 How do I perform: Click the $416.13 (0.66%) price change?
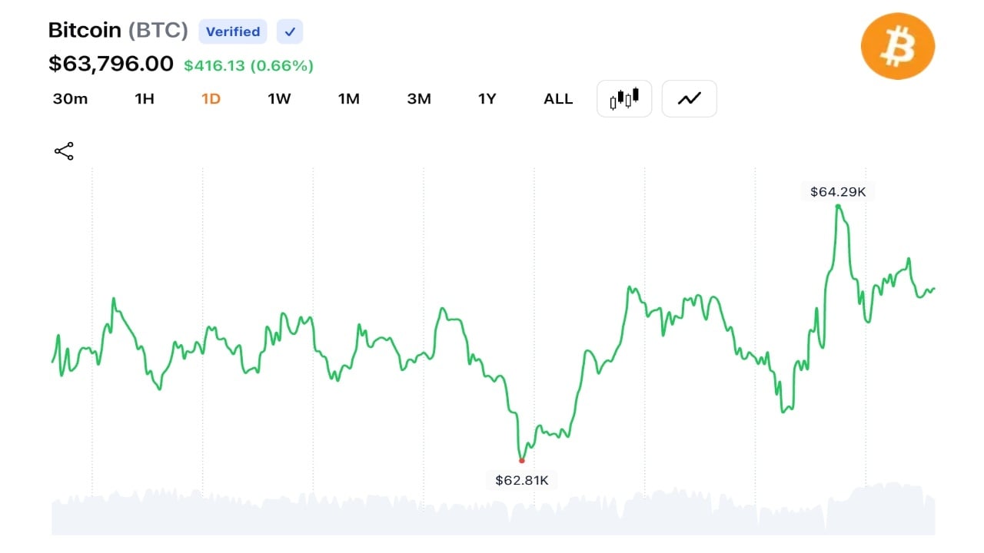click(248, 65)
